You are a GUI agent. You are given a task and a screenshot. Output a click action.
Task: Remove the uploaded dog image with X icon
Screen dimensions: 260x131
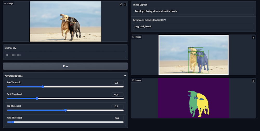[x=125, y=4]
